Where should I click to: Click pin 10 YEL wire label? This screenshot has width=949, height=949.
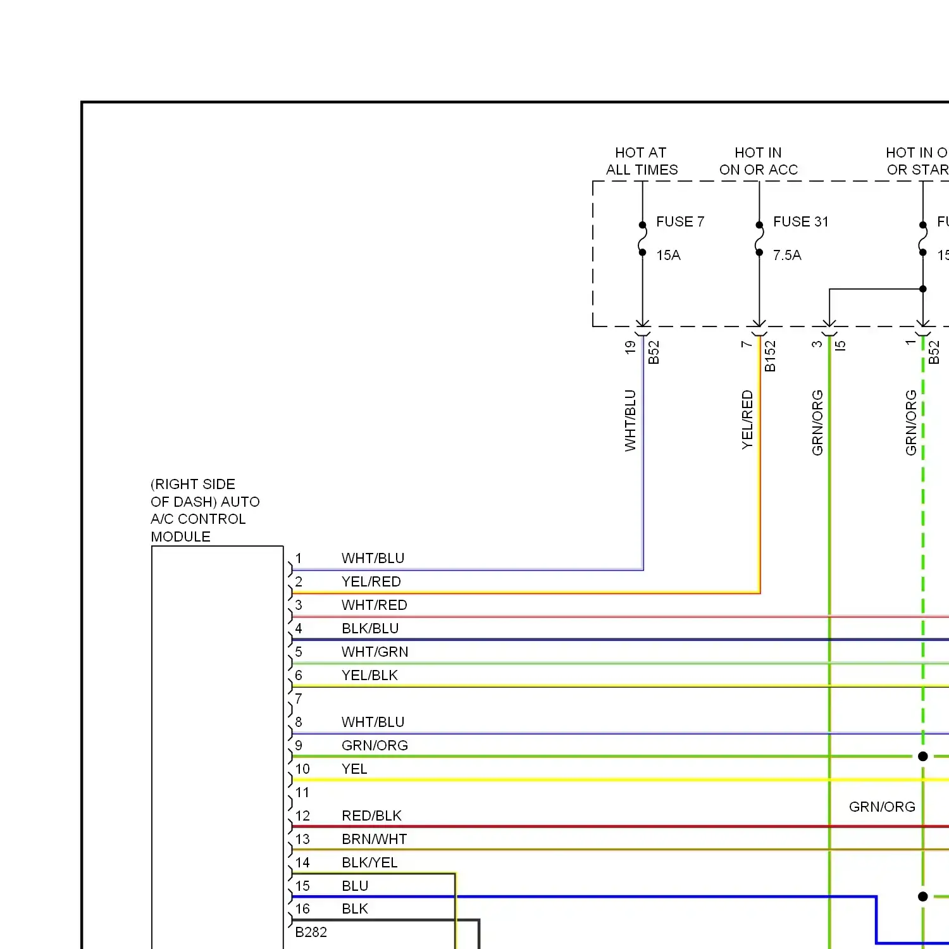point(354,769)
